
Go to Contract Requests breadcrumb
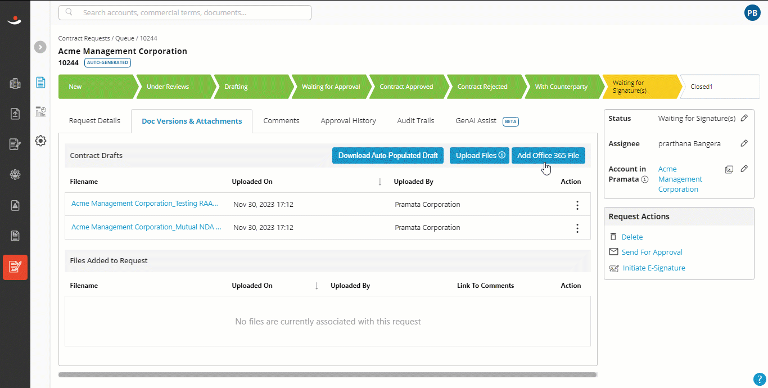tap(84, 38)
